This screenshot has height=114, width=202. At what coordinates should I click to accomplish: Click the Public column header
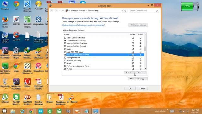pos(140,35)
